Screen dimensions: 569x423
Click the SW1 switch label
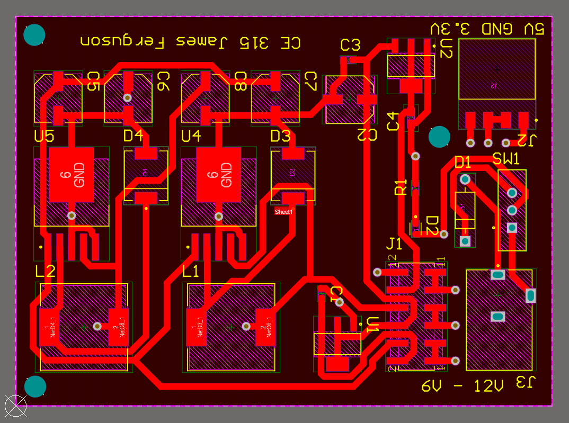click(506, 159)
